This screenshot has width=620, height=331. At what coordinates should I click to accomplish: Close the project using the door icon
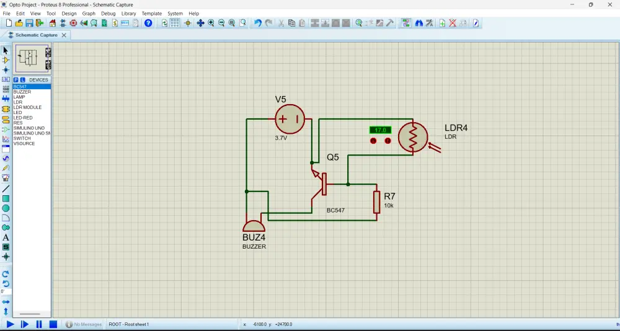pyautogui.click(x=40, y=23)
